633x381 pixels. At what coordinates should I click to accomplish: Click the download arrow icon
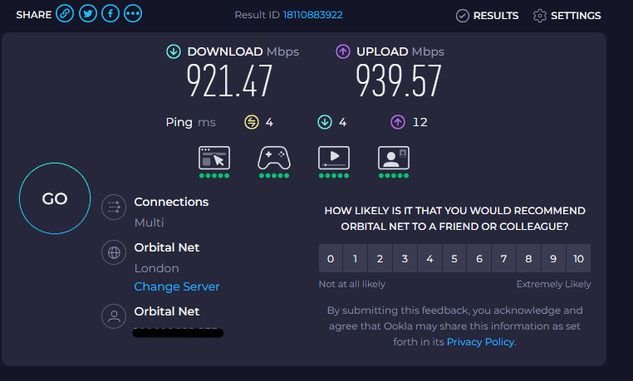tap(174, 51)
